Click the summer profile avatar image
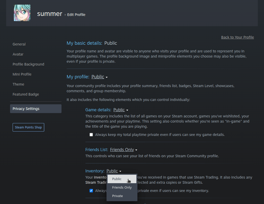 tap(22, 12)
